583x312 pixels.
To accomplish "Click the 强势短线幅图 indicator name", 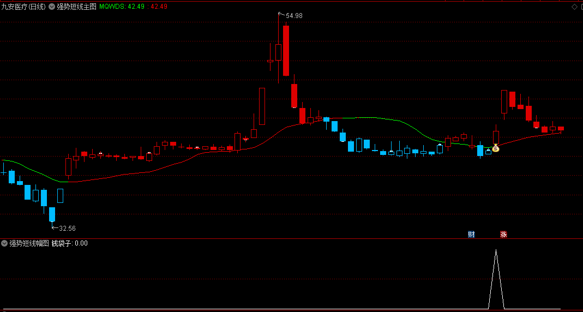I will click(29, 244).
